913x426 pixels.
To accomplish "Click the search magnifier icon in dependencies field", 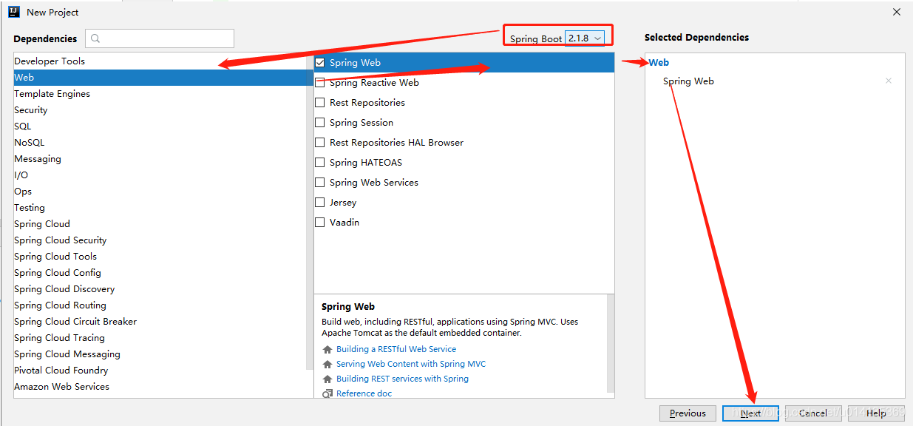I will click(x=95, y=38).
